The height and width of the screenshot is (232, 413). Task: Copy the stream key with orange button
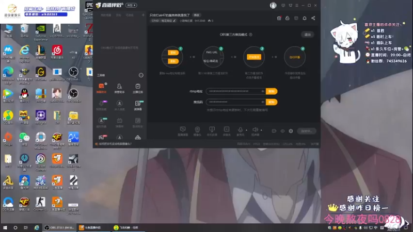pyautogui.click(x=272, y=102)
